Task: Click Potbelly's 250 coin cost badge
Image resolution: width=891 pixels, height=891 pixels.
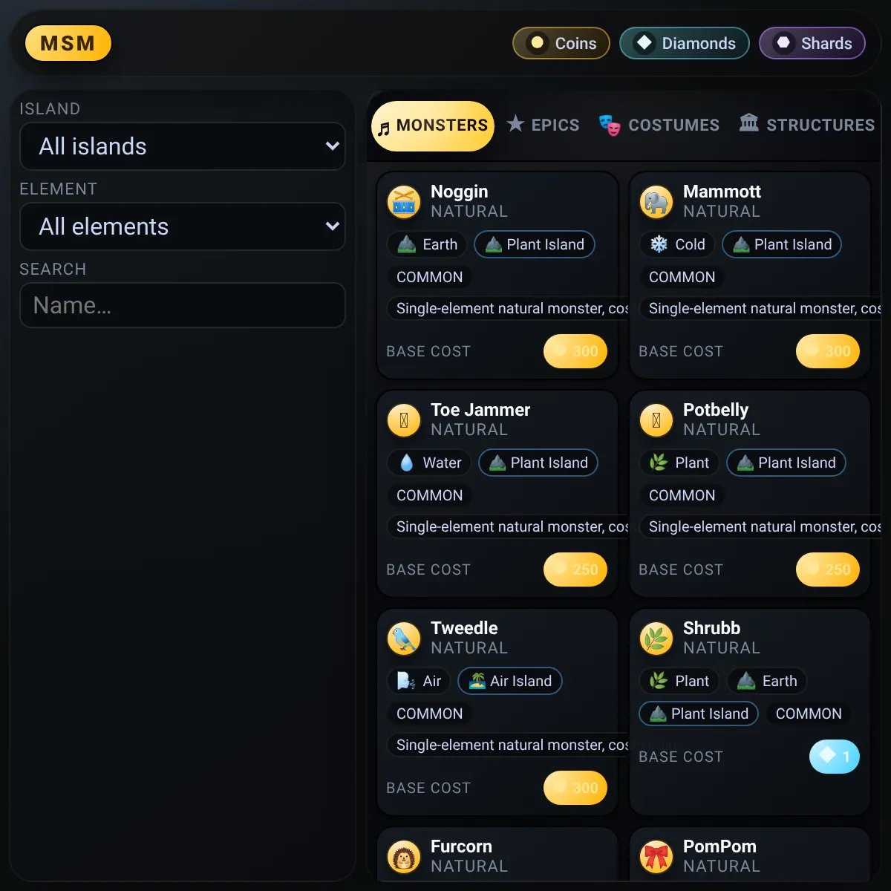Action: (x=828, y=569)
